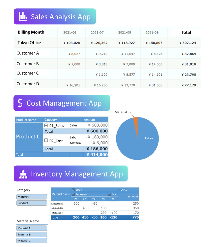Select the 2021-09 billing month column header

click(x=152, y=32)
